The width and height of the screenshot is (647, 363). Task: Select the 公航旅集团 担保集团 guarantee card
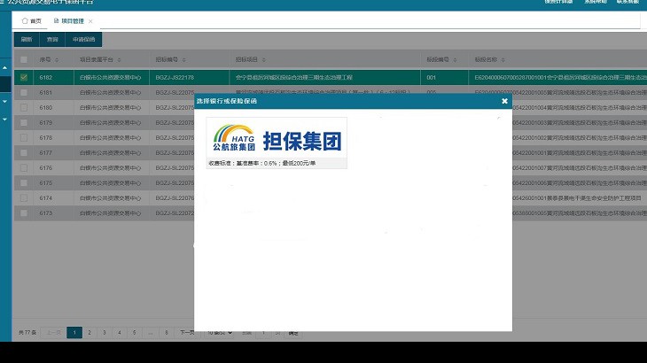277,143
